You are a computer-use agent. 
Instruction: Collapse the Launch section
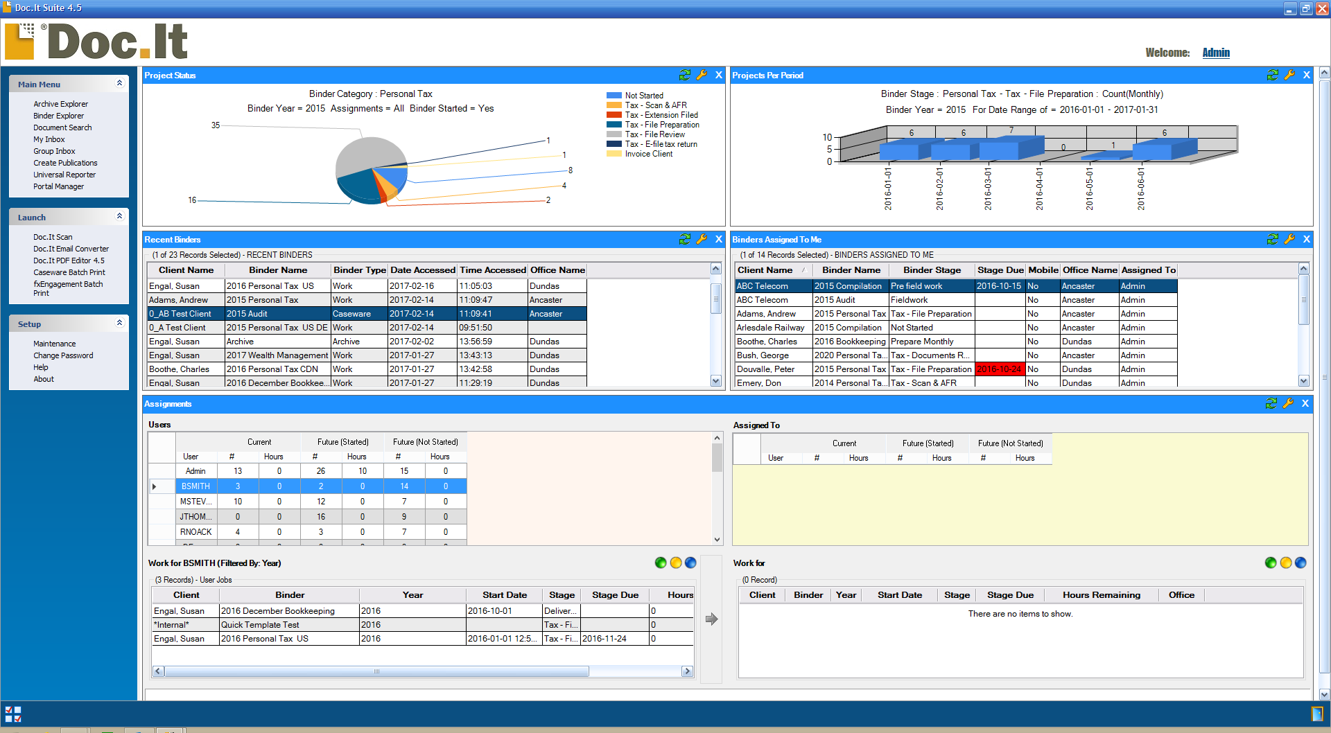119,216
